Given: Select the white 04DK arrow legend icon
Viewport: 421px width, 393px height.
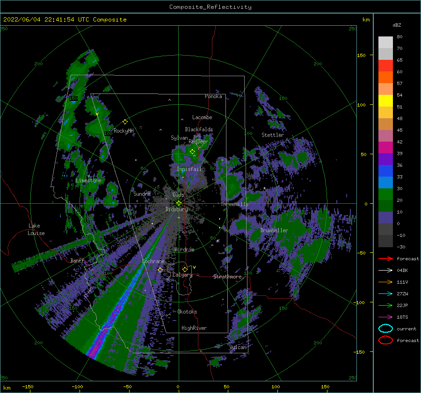Looking at the screenshot, I should 385,270.
